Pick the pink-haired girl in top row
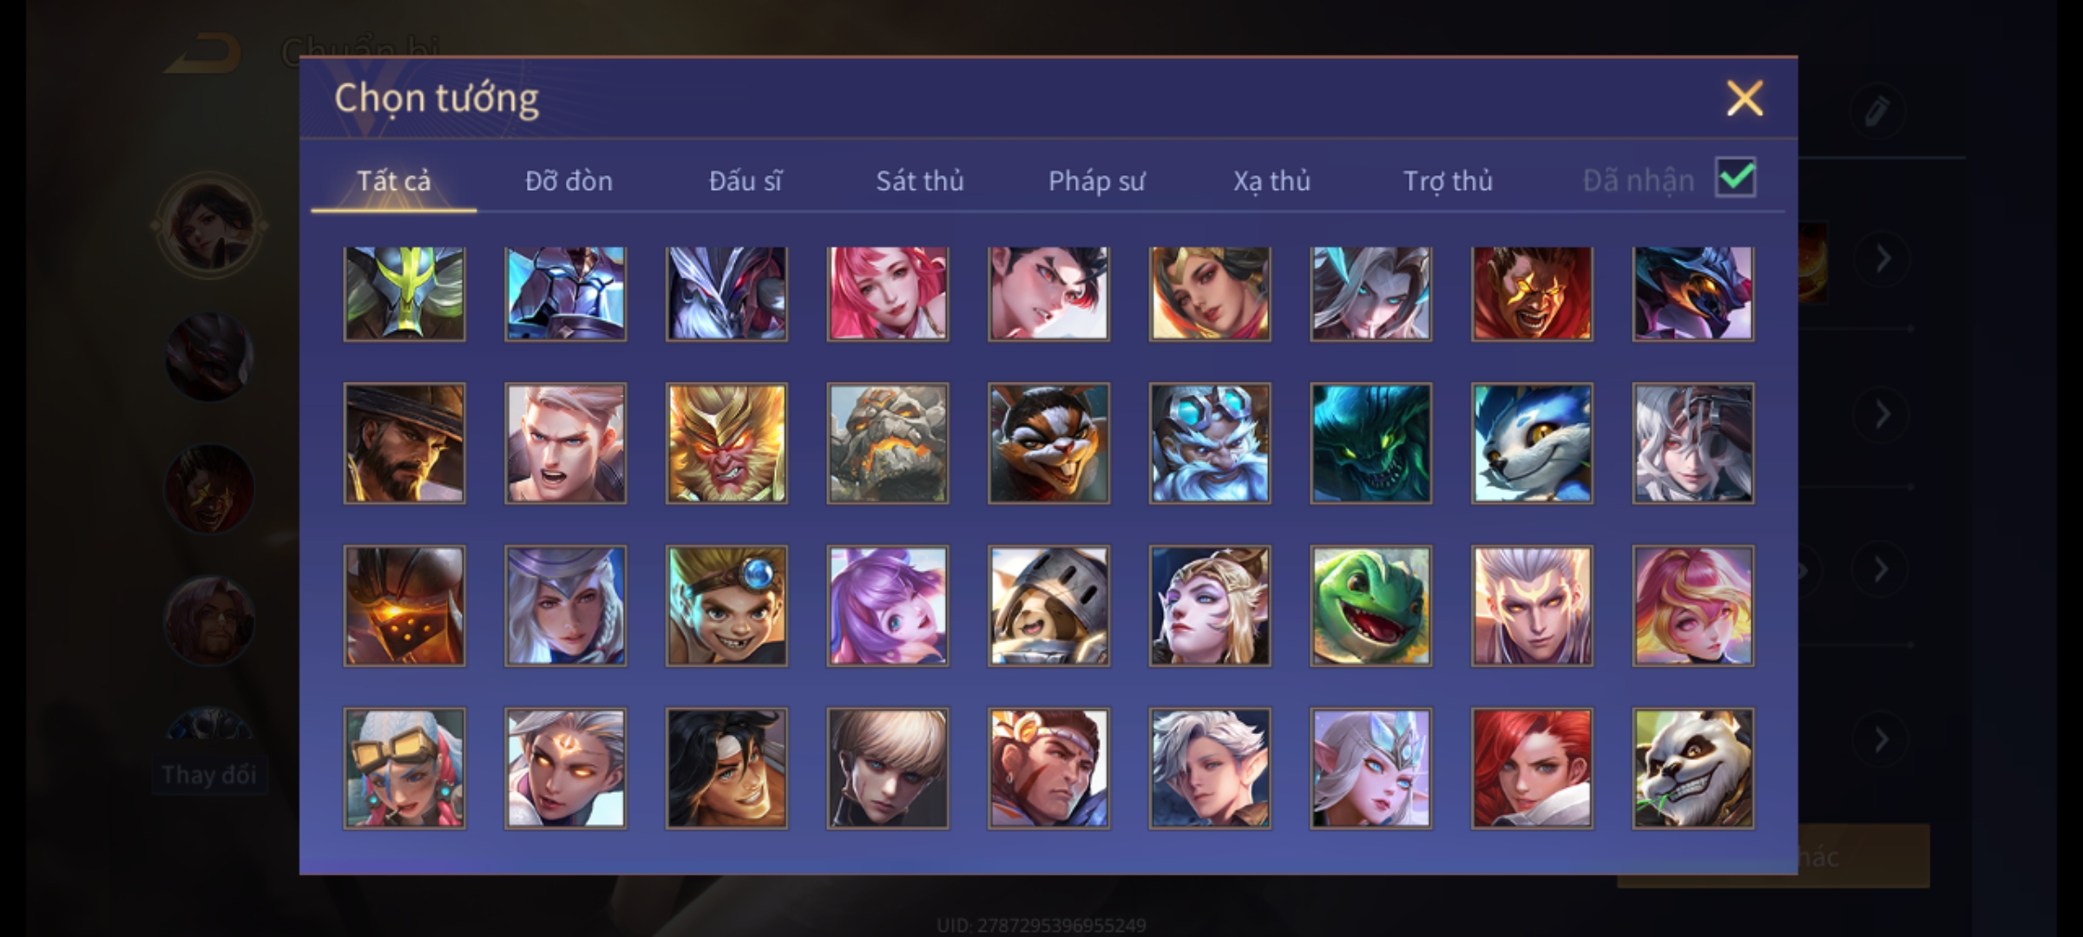The width and height of the screenshot is (2083, 937). [888, 293]
